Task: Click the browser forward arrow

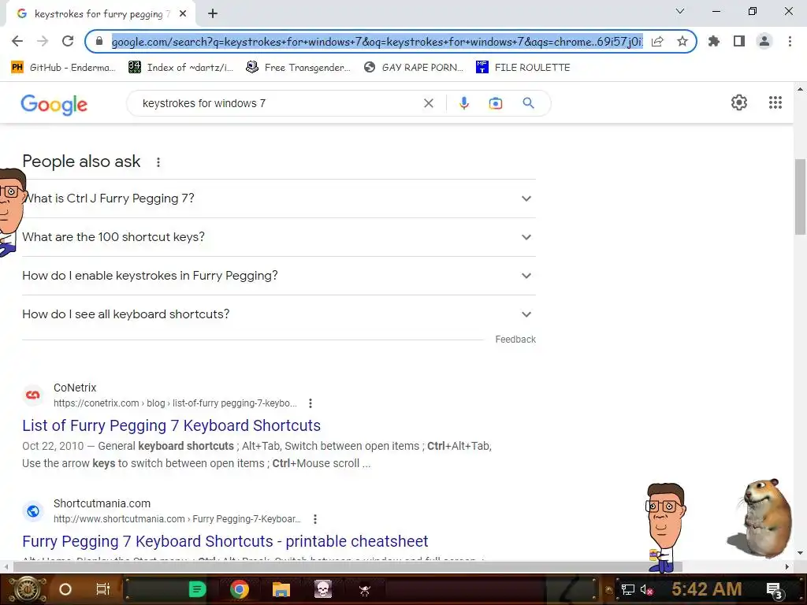Action: (x=43, y=41)
